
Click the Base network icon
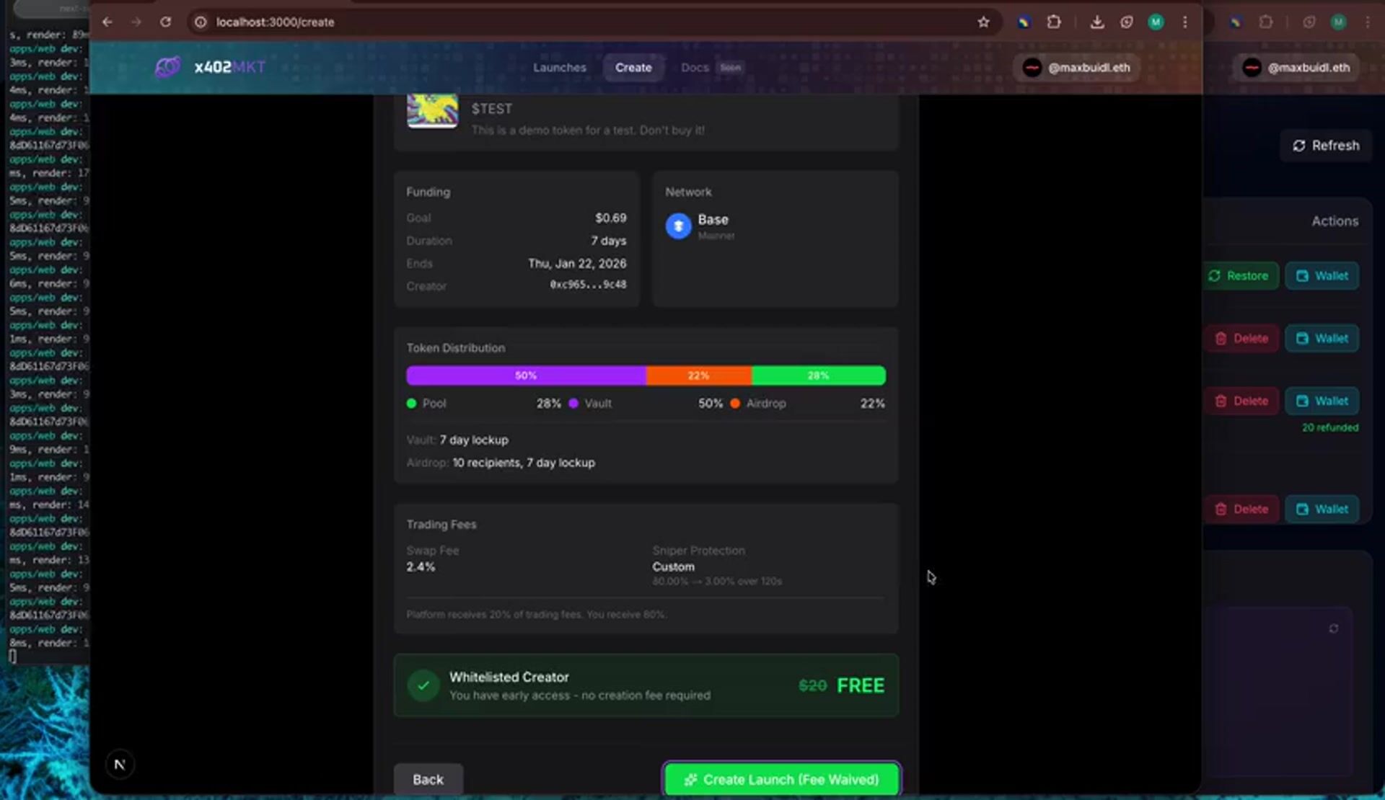tap(678, 226)
